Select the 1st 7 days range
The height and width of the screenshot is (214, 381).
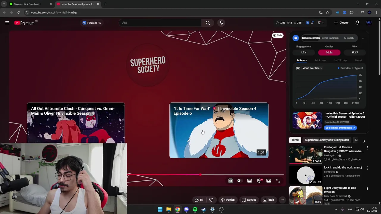pos(321,60)
